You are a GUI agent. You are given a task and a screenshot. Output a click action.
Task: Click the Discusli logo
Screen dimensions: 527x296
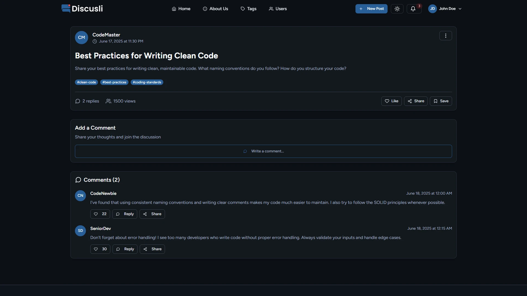point(82,8)
